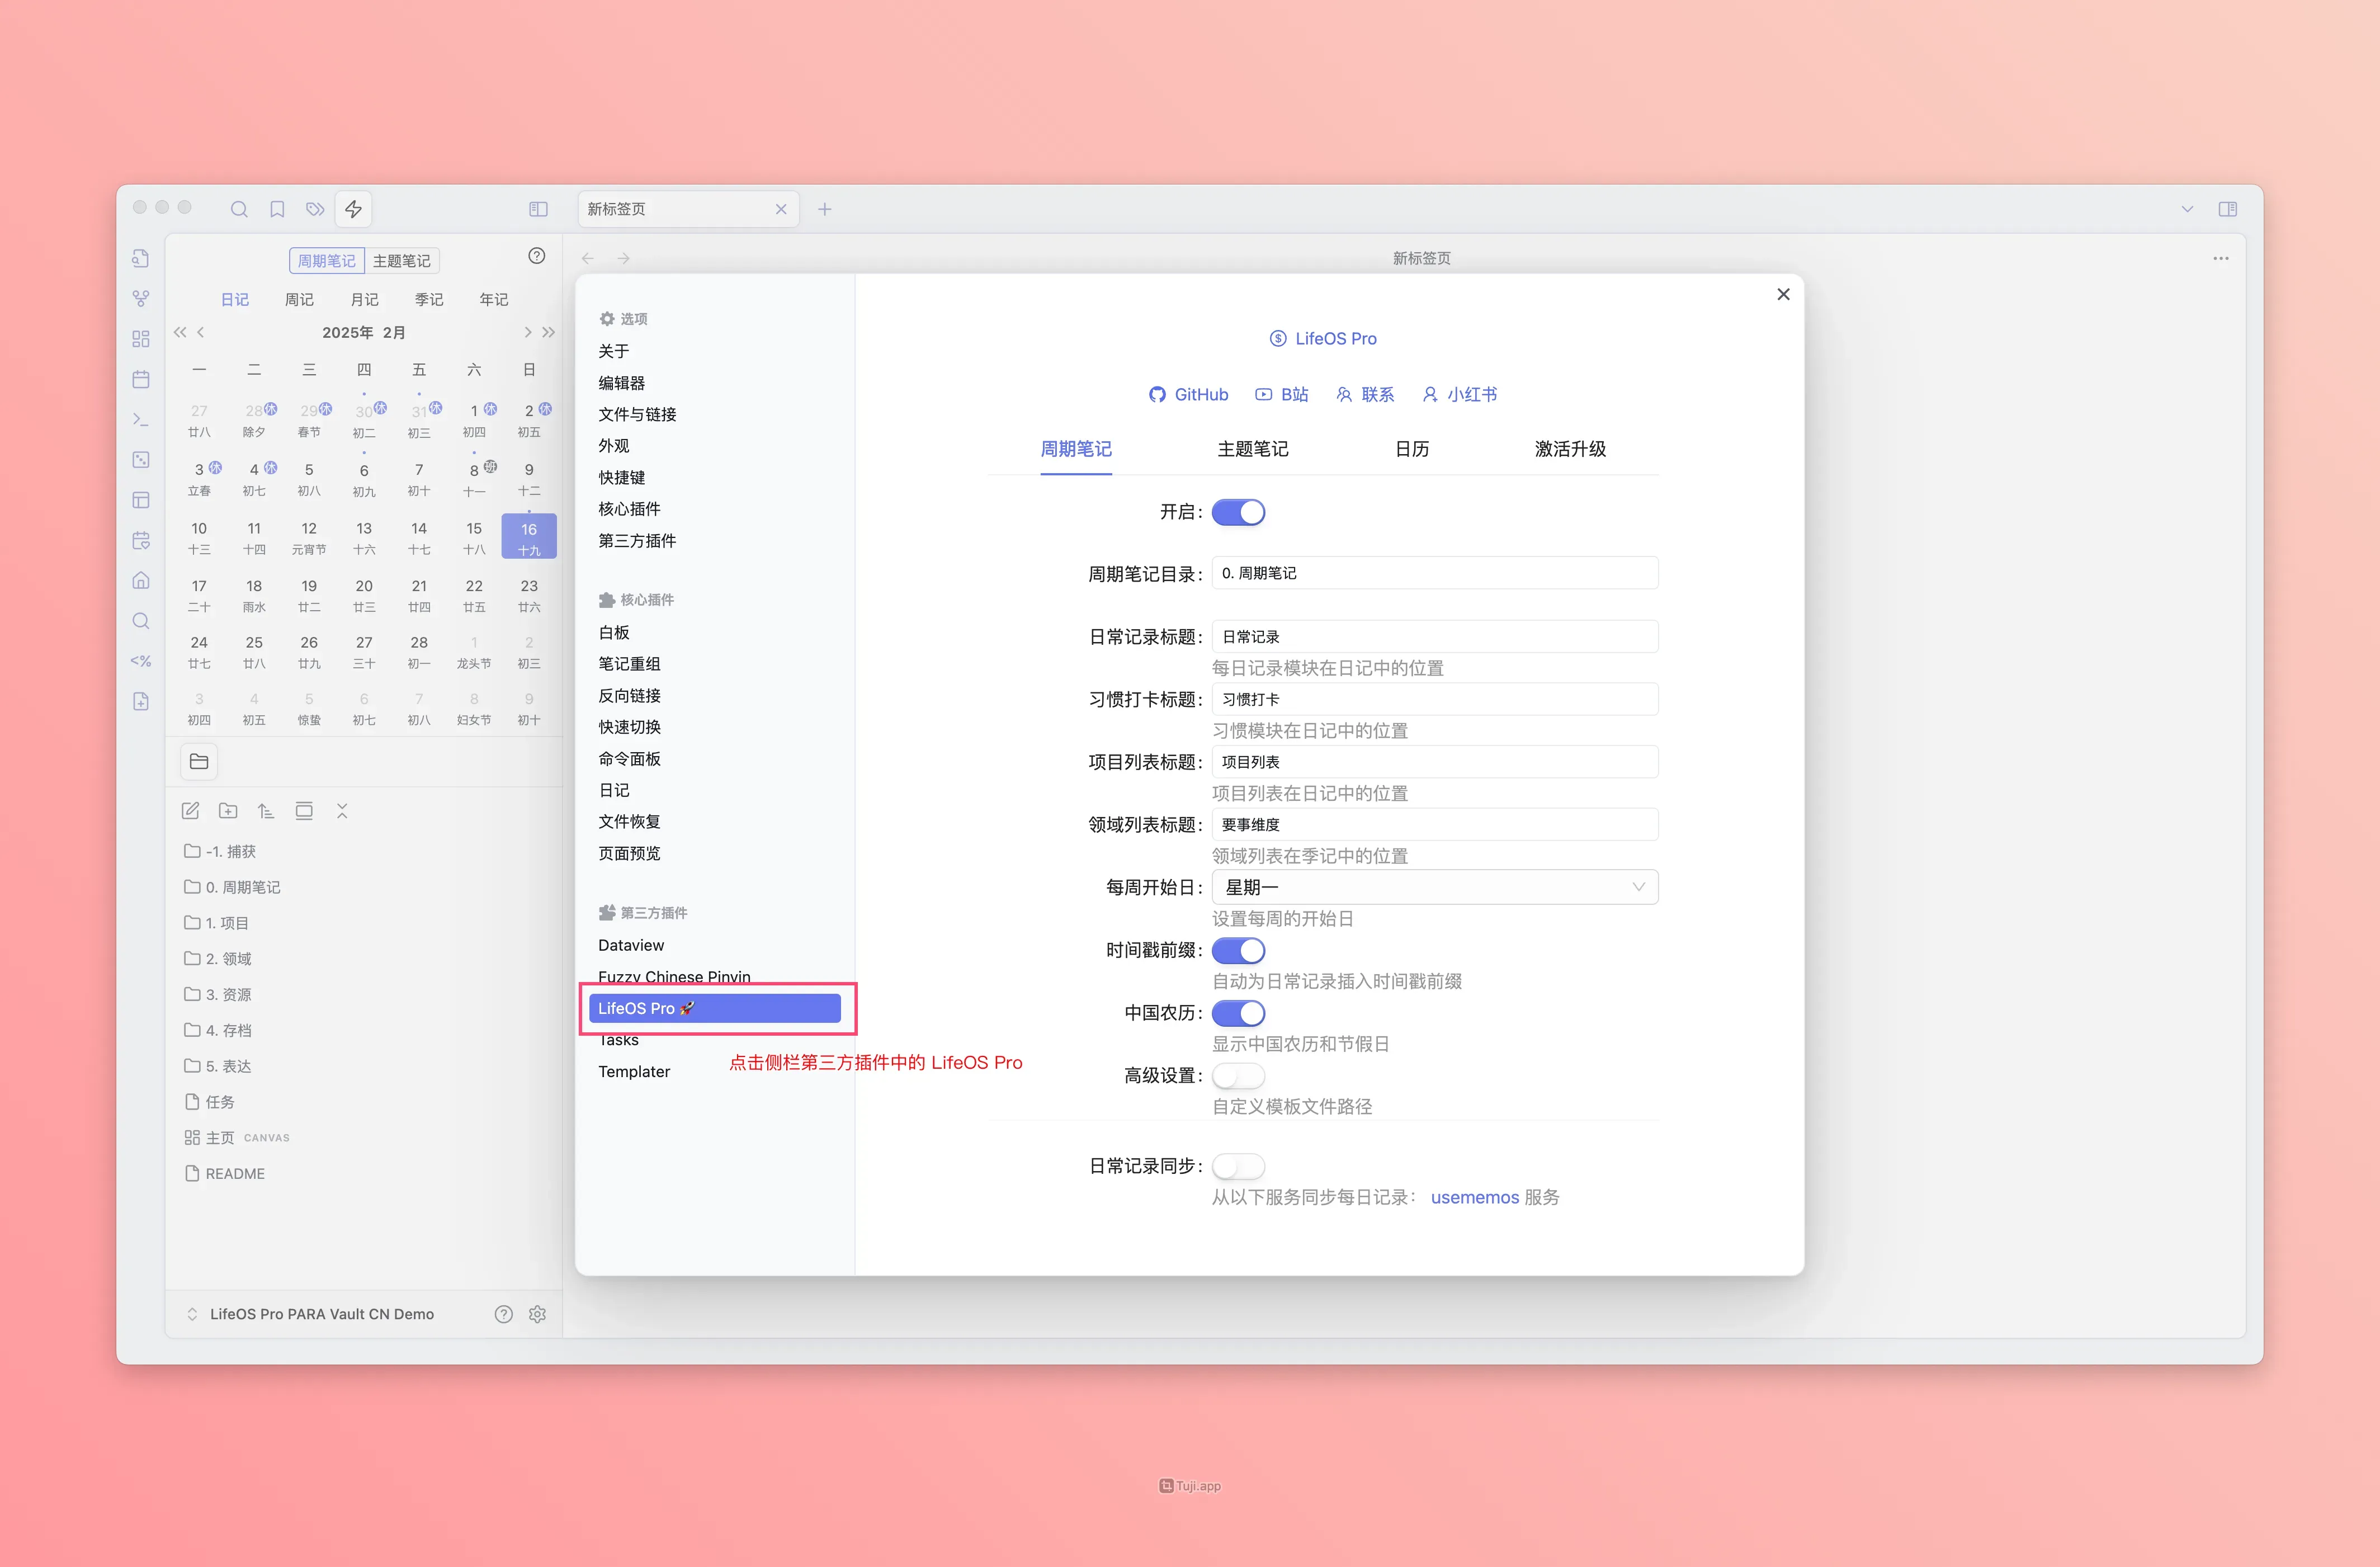Go to next month chevron in calendar

528,332
